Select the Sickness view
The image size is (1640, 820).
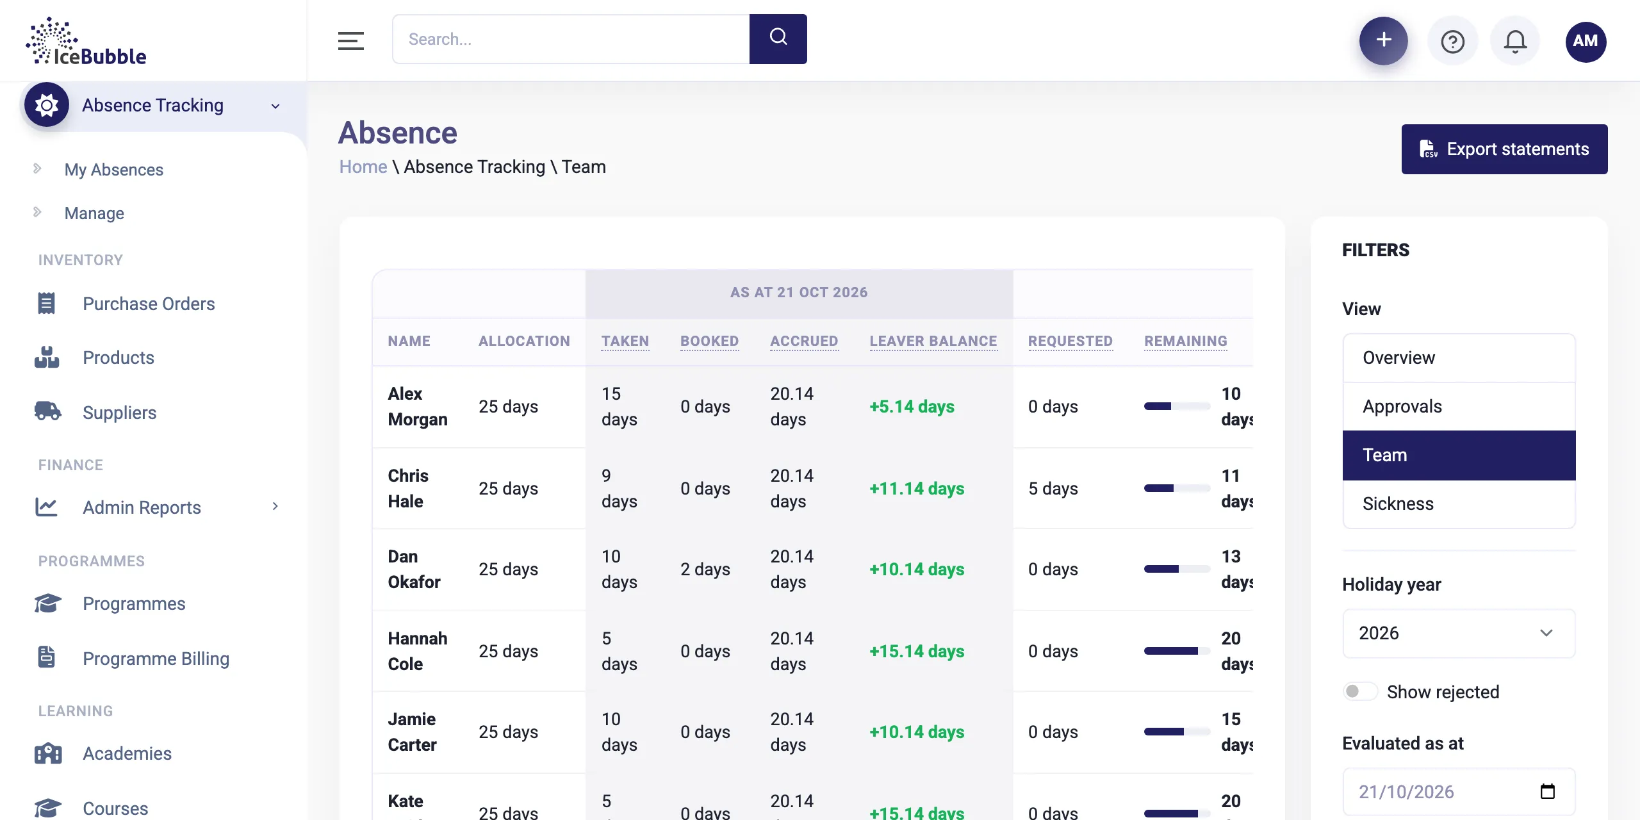pos(1459,504)
